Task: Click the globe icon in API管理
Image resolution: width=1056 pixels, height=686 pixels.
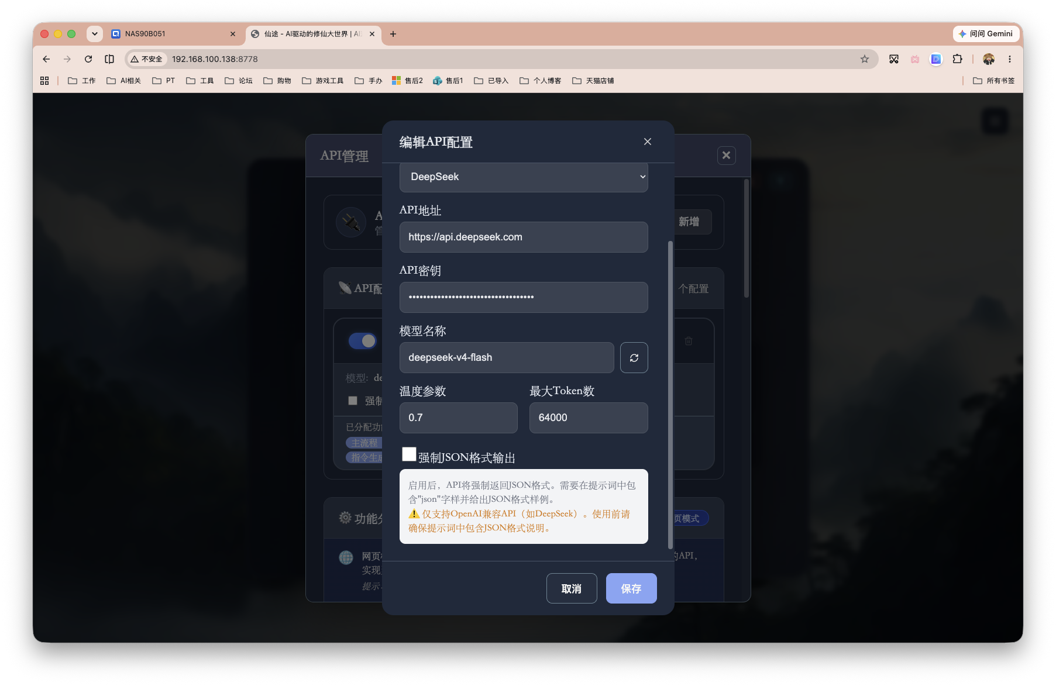Action: click(346, 557)
